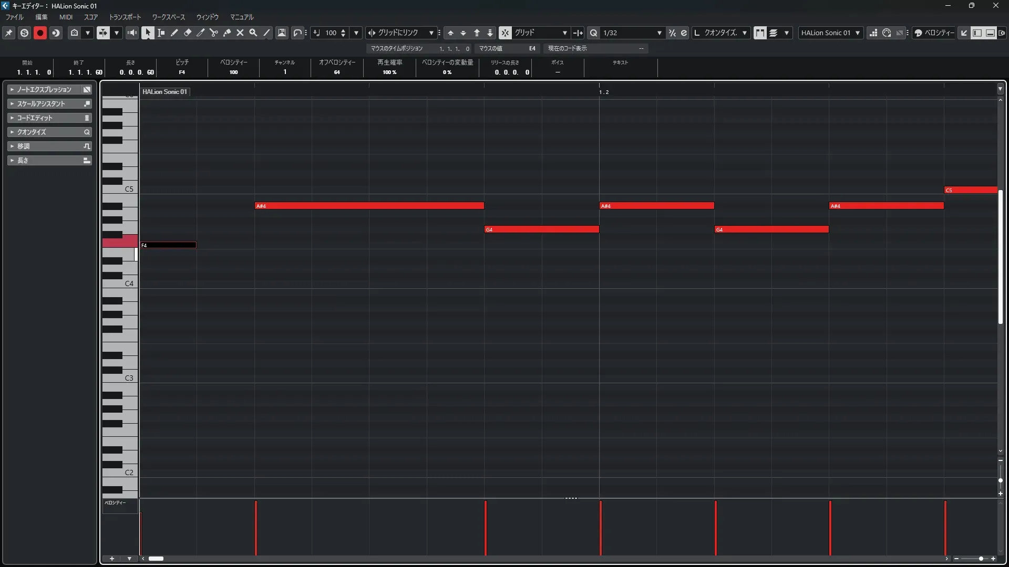Viewport: 1009px width, 567px height.
Task: Select the Line tool
Action: (266, 33)
